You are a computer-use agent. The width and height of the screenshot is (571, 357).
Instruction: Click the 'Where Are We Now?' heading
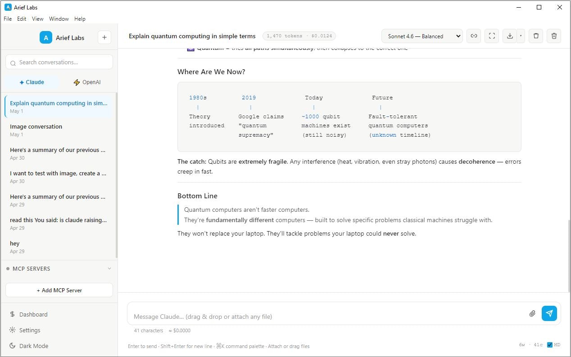coord(211,71)
